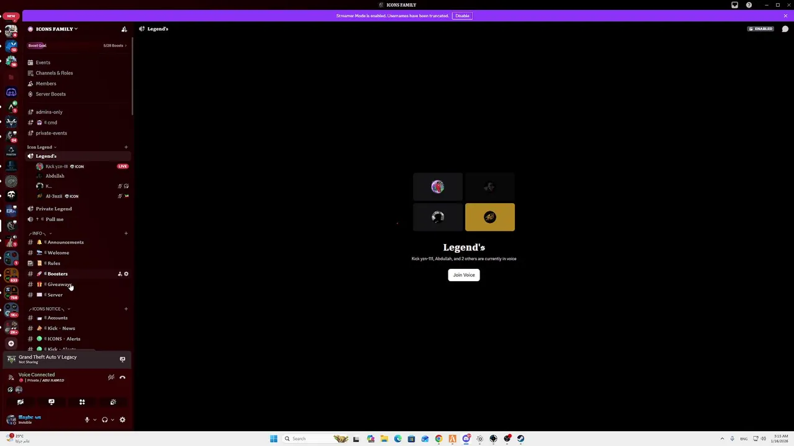Open the activities button in voice controls
The width and height of the screenshot is (794, 446).
(x=82, y=402)
